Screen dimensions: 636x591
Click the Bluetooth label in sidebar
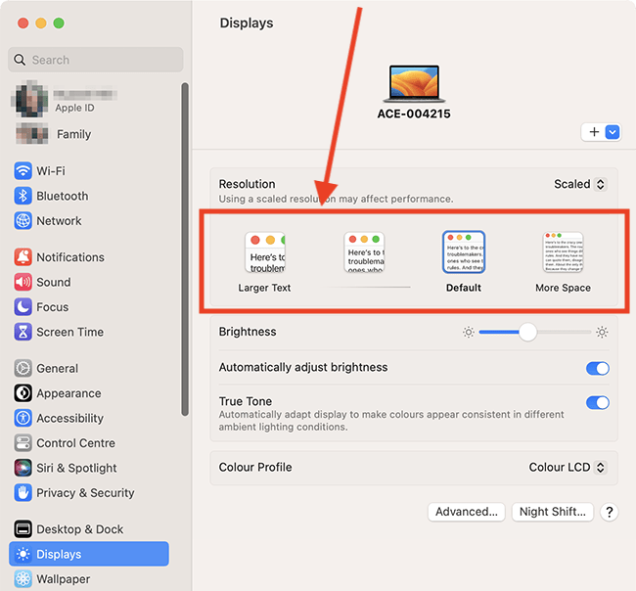[x=63, y=197]
